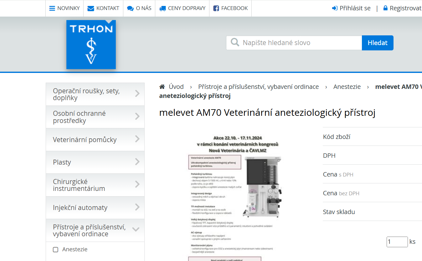The width and height of the screenshot is (422, 261).
Task: Click the speech bubbles icon beside O NÁS
Action: click(130, 8)
